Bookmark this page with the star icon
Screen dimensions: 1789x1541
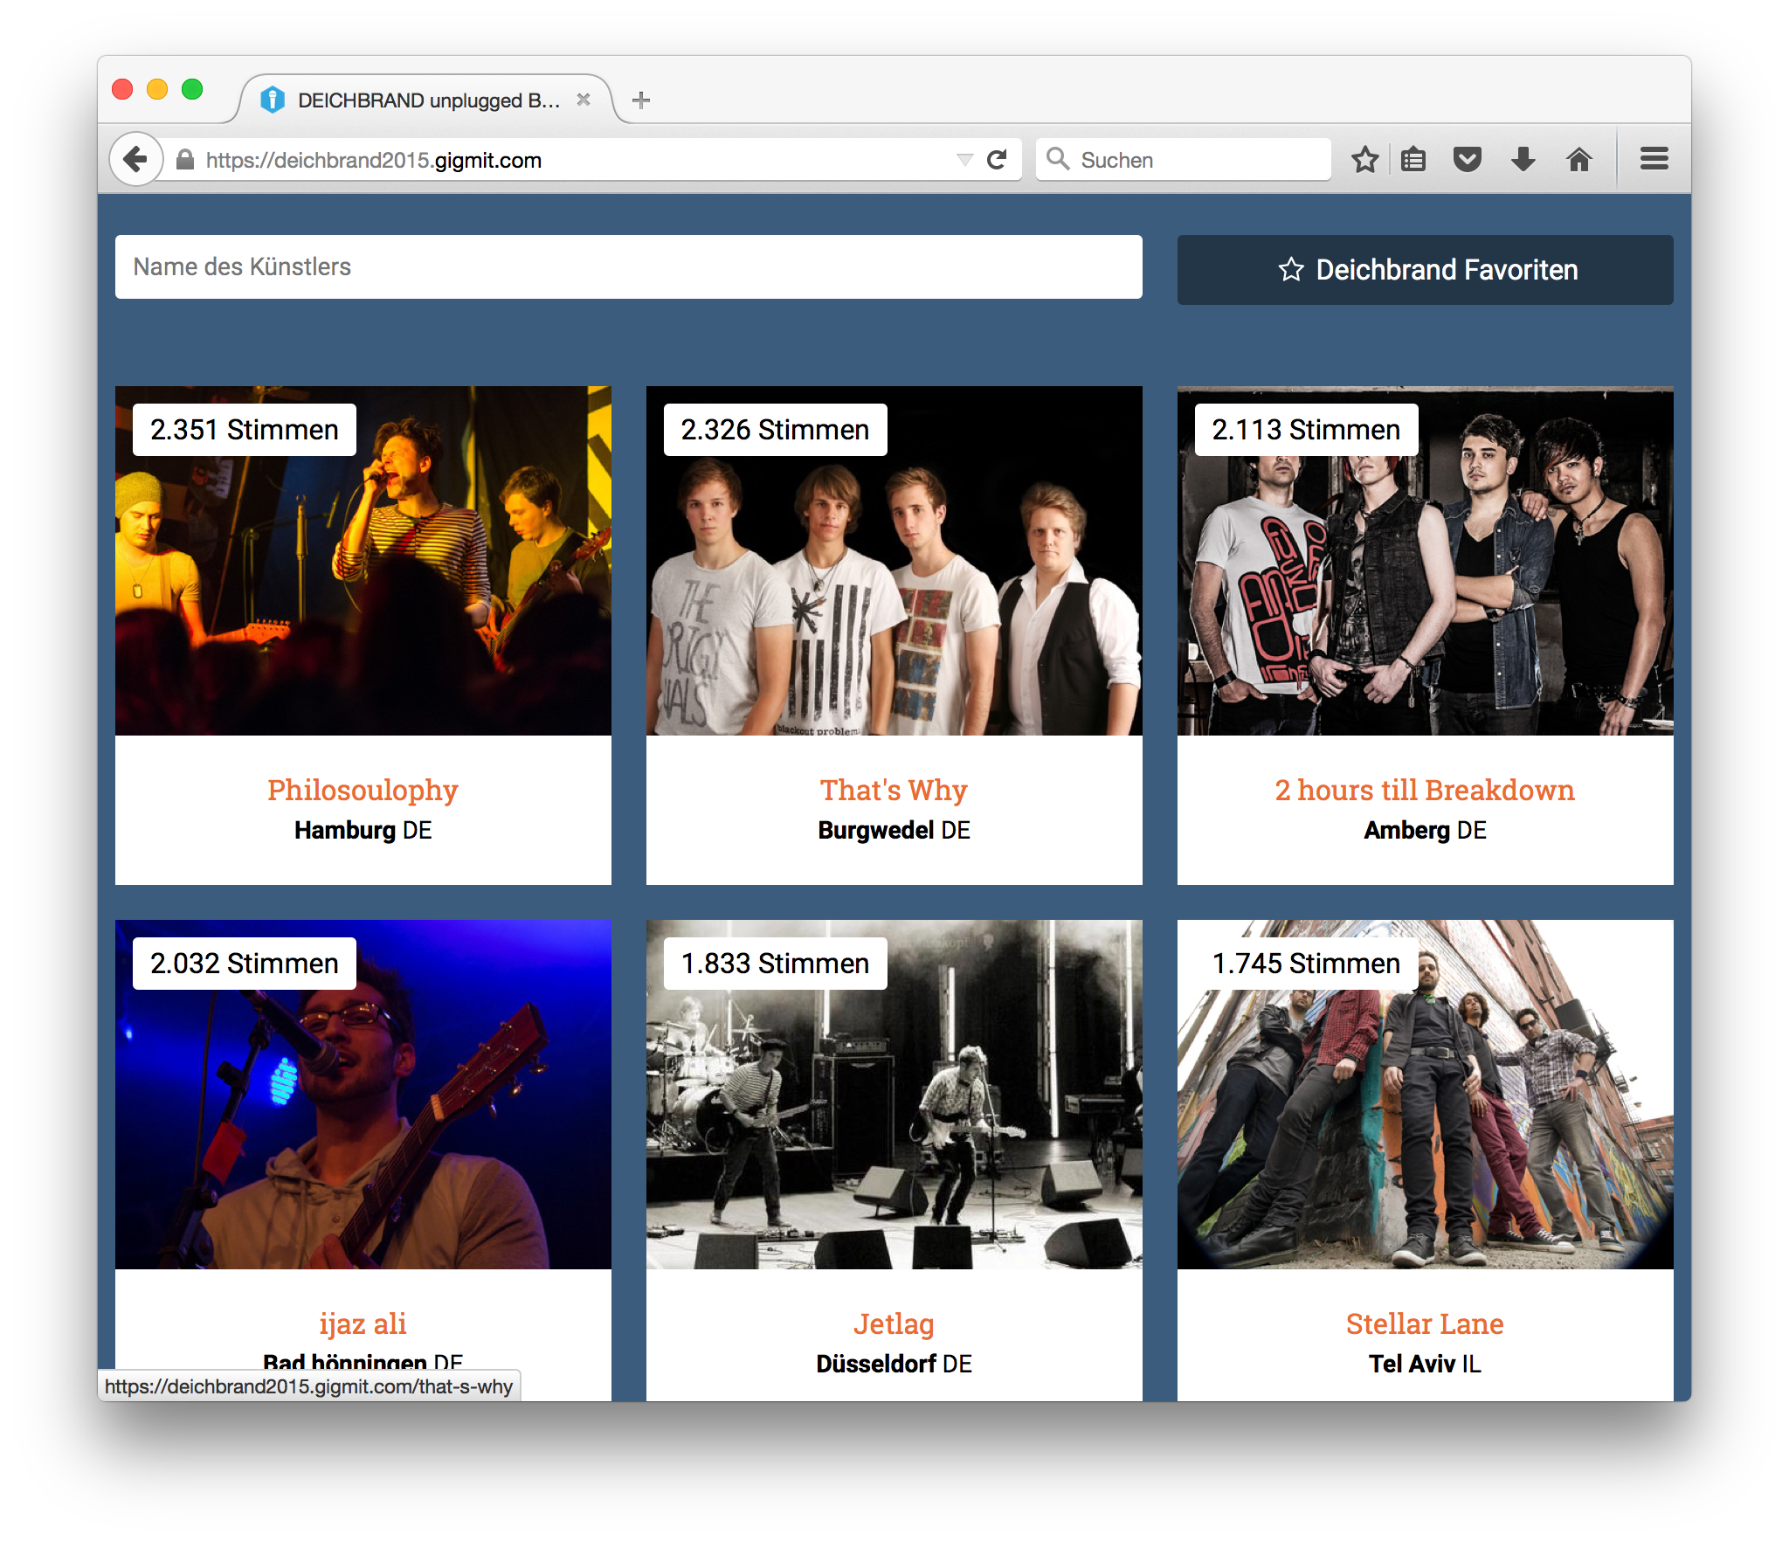(1364, 160)
